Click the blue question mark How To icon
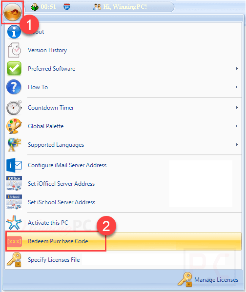Image resolution: width=246 pixels, height=292 pixels. click(x=14, y=87)
